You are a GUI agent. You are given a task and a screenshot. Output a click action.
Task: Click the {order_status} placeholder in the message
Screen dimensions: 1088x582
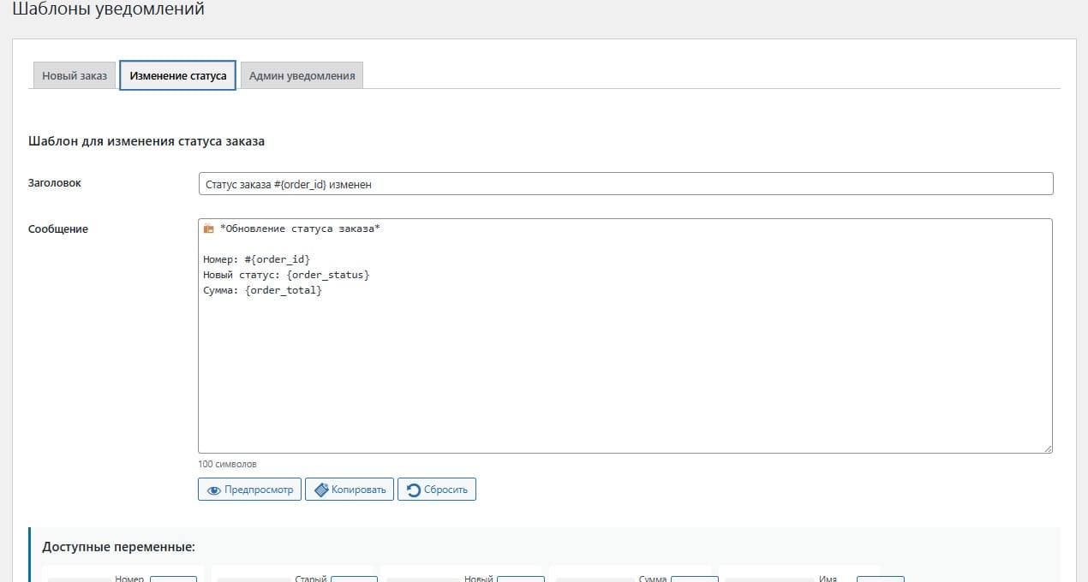pyautogui.click(x=328, y=275)
